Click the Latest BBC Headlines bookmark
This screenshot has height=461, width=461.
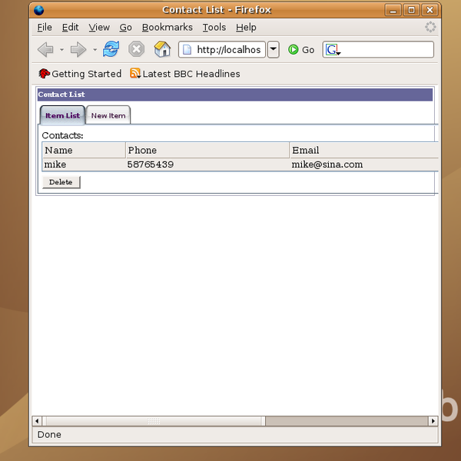(x=191, y=74)
